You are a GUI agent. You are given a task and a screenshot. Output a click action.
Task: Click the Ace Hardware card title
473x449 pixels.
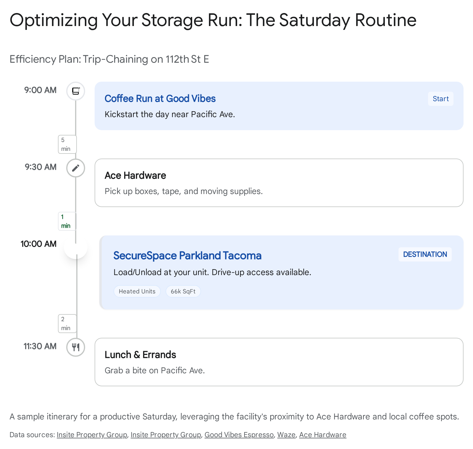coord(135,175)
